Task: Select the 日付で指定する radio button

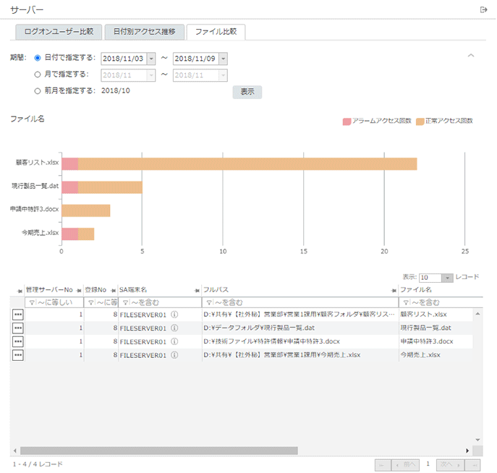Action: coord(38,57)
